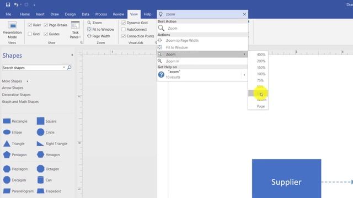Click the Undo arrow icon
Image resolution: width=353 pixels, height=198 pixels.
coord(16,4)
